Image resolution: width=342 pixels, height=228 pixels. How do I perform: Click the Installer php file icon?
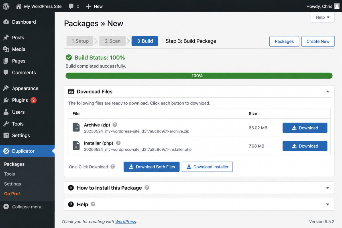click(76, 146)
